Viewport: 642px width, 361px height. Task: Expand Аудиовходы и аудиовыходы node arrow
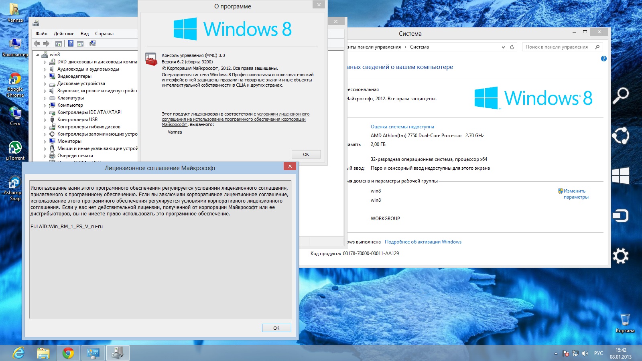pos(45,69)
